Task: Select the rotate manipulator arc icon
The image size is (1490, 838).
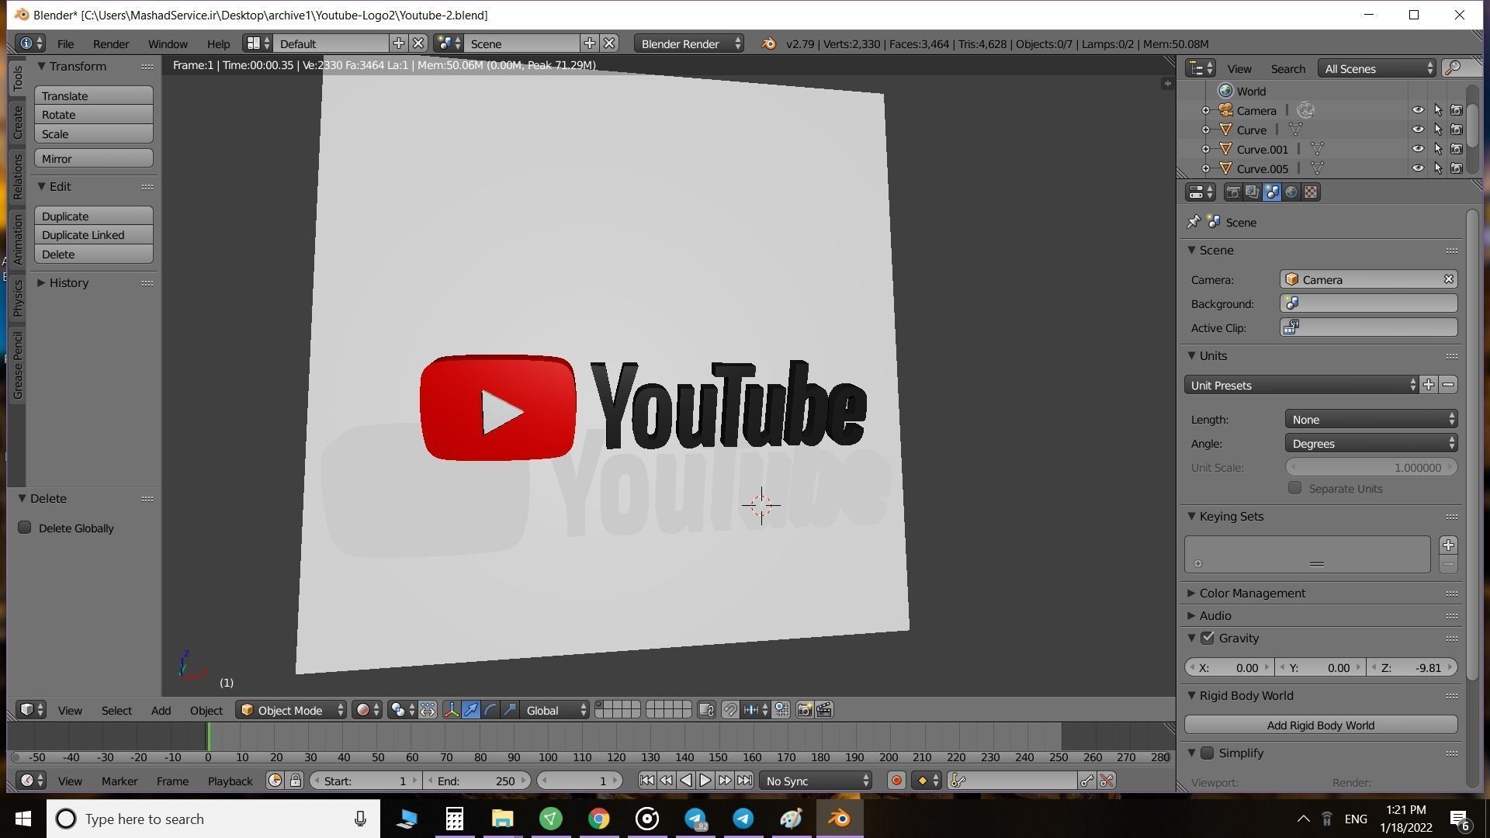Action: [490, 710]
